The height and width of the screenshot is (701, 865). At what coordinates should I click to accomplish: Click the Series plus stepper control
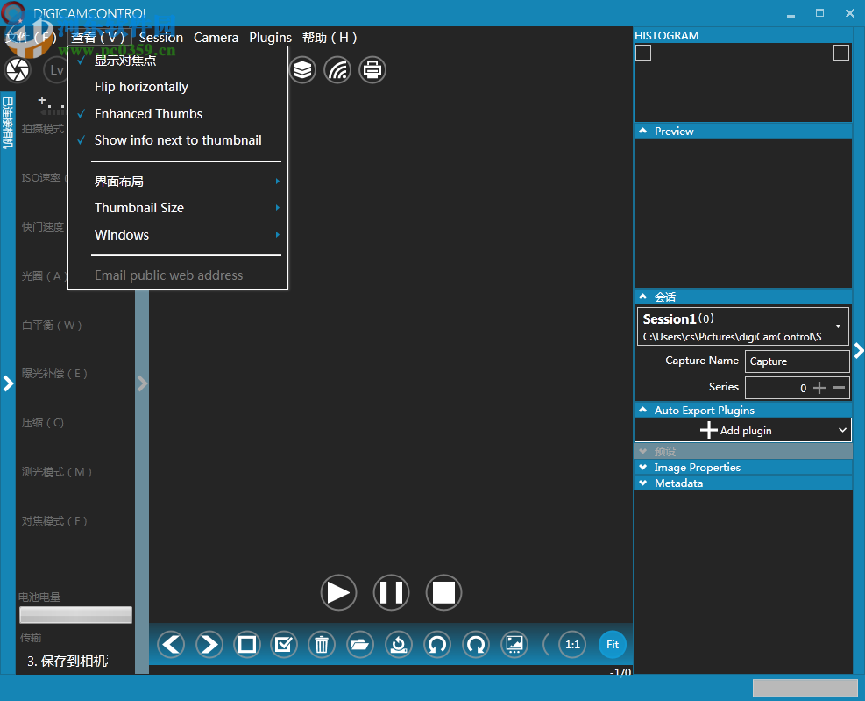click(819, 387)
